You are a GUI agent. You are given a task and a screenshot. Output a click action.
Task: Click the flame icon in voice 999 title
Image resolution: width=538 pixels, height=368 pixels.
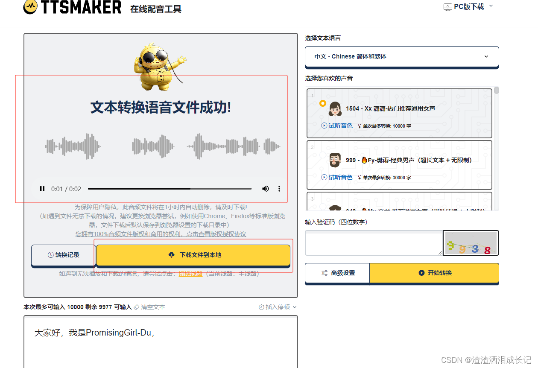point(364,160)
